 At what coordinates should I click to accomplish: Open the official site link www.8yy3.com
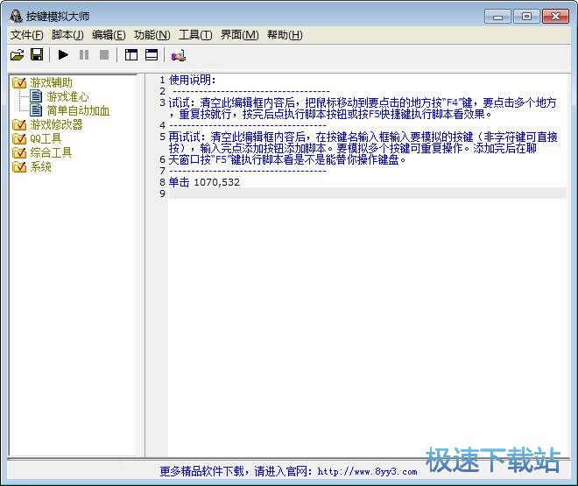point(367,471)
